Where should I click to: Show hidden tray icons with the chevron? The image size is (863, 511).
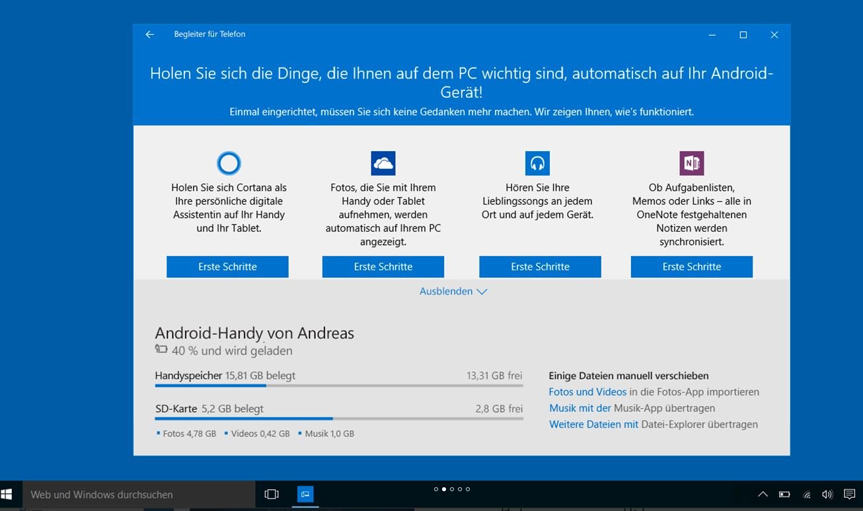(763, 494)
